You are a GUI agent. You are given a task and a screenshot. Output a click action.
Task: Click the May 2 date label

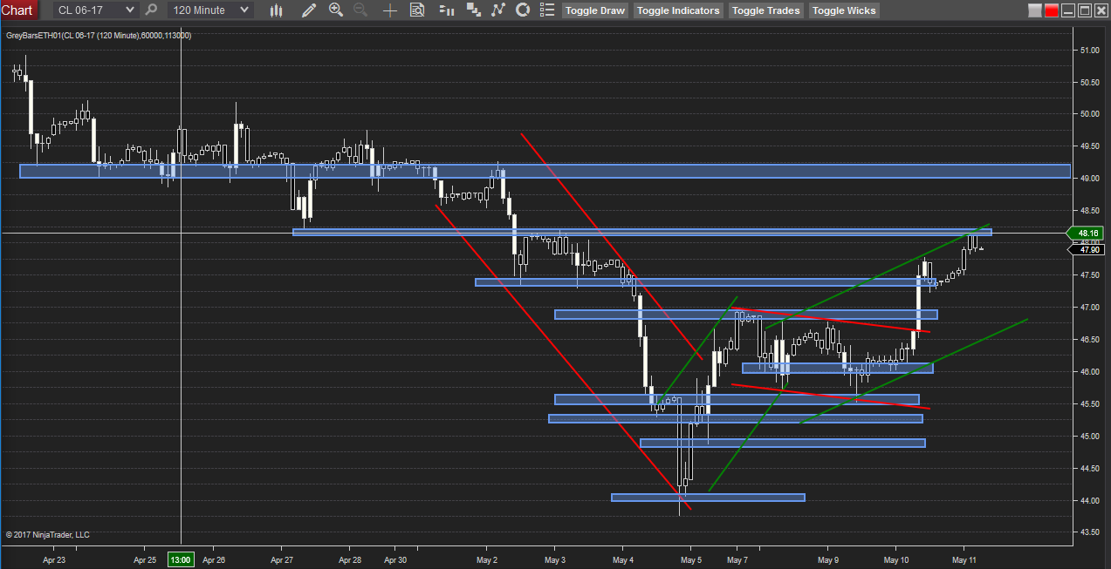pos(488,560)
